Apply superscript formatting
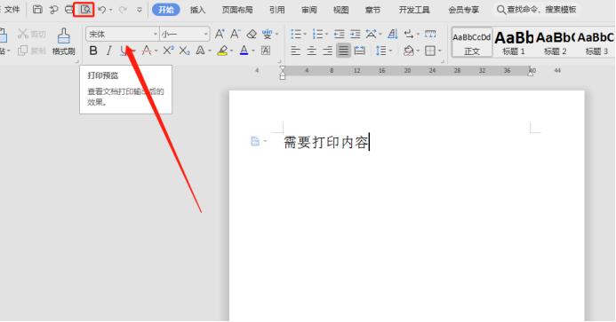The height and width of the screenshot is (322, 616). [x=168, y=51]
